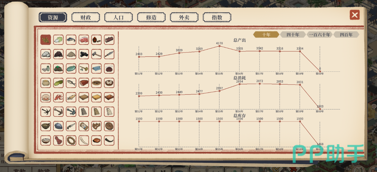Click the pearl in shell icon

(46, 97)
